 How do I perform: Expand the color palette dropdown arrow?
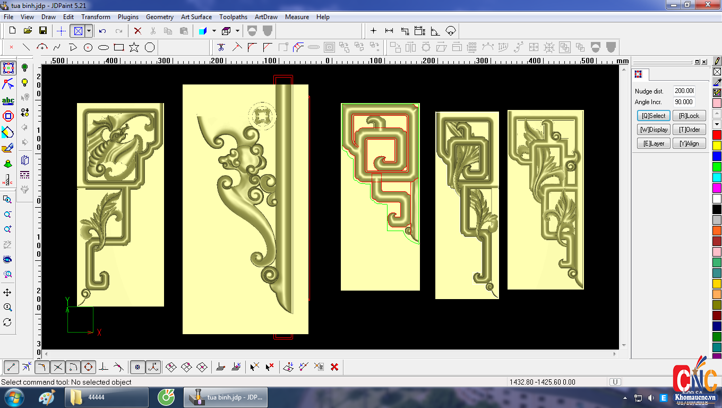tap(717, 124)
